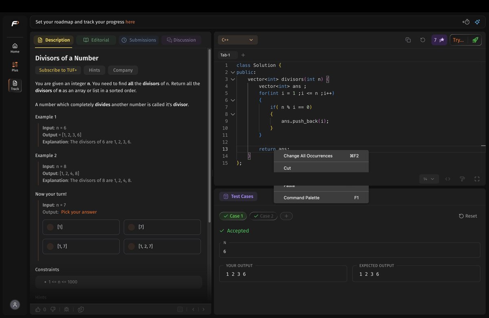The width and height of the screenshot is (489, 318).
Task: Open the user profile avatar
Action: click(15, 305)
